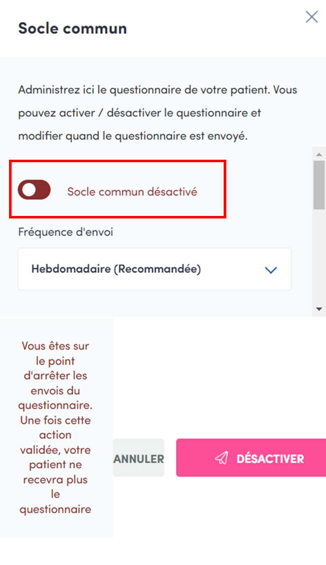Click the 'Administrez ici le questionnaire' description text

(x=157, y=90)
